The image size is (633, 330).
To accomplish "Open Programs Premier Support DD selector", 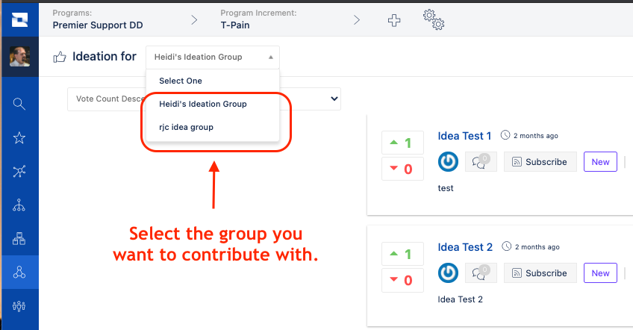I will click(x=98, y=19).
